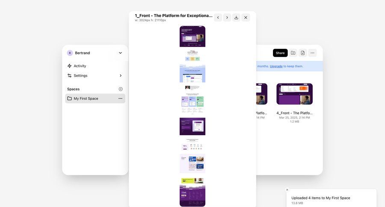This screenshot has height=207, width=385.
Task: Open the 4_Front thumbnail image
Action: (x=294, y=94)
